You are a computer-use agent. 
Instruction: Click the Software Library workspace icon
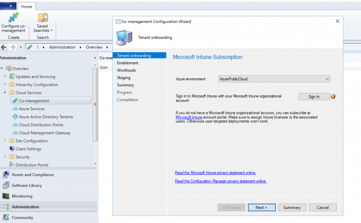pyautogui.click(x=6, y=185)
